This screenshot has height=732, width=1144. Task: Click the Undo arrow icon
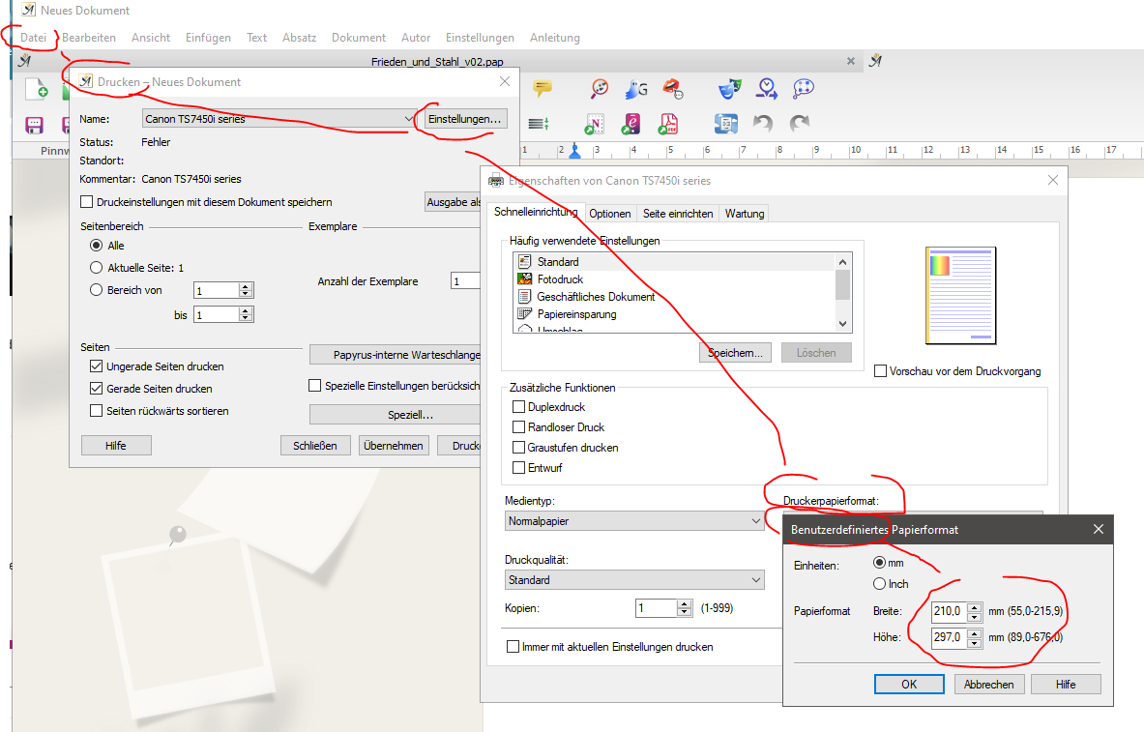tap(763, 124)
